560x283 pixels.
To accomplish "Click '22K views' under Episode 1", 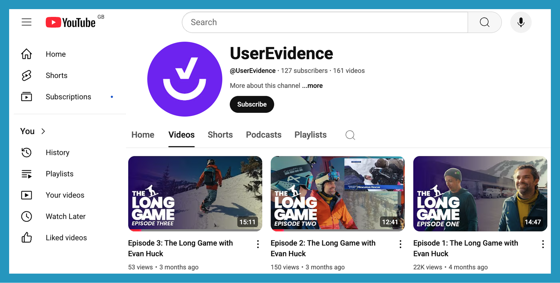I will click(x=428, y=267).
